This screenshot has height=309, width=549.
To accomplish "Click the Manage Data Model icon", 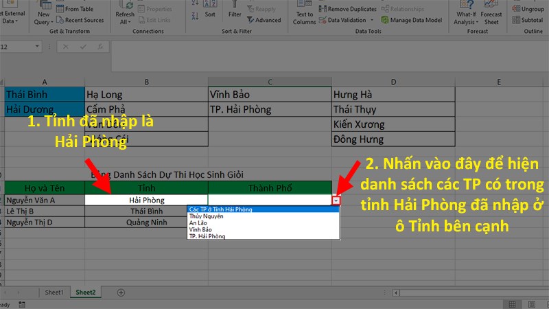I will [x=385, y=20].
